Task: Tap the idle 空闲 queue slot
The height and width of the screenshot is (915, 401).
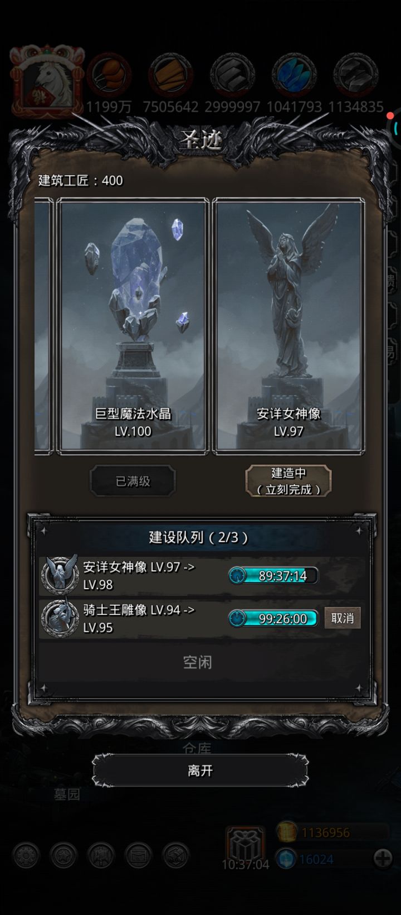Action: click(198, 662)
